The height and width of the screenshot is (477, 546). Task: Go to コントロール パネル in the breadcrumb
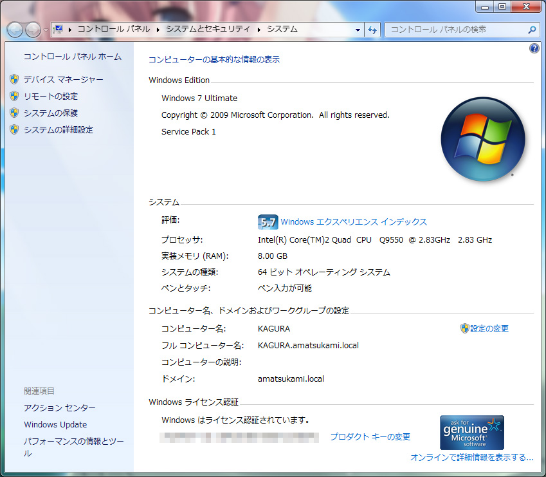click(114, 30)
